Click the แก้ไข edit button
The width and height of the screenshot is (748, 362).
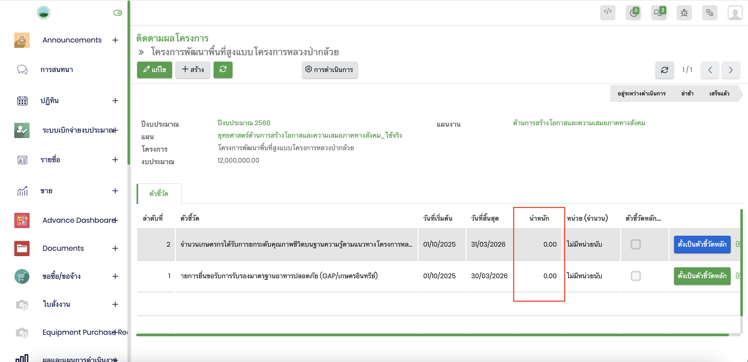[154, 69]
